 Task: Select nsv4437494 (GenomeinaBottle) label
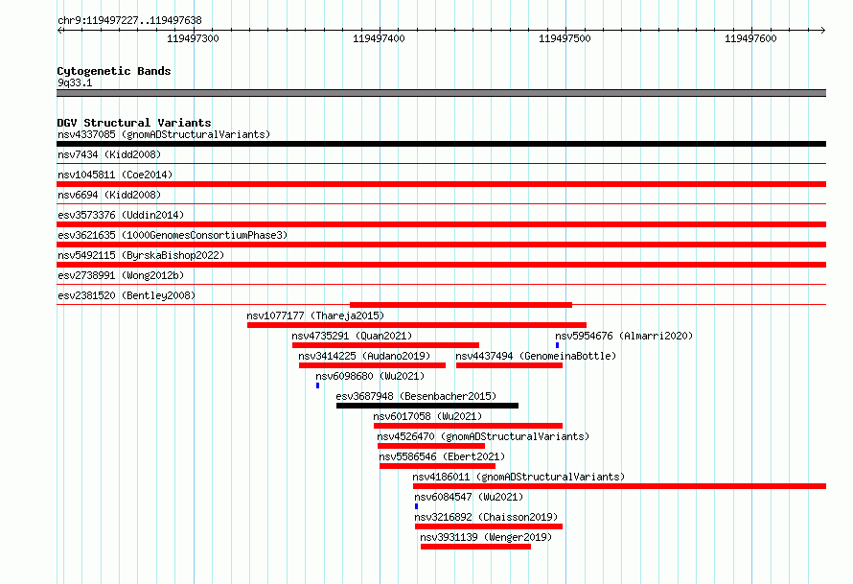click(x=536, y=356)
